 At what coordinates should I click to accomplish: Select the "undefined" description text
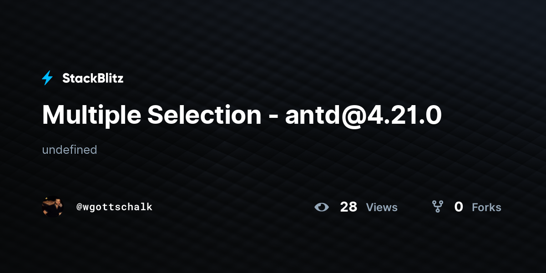(70, 150)
